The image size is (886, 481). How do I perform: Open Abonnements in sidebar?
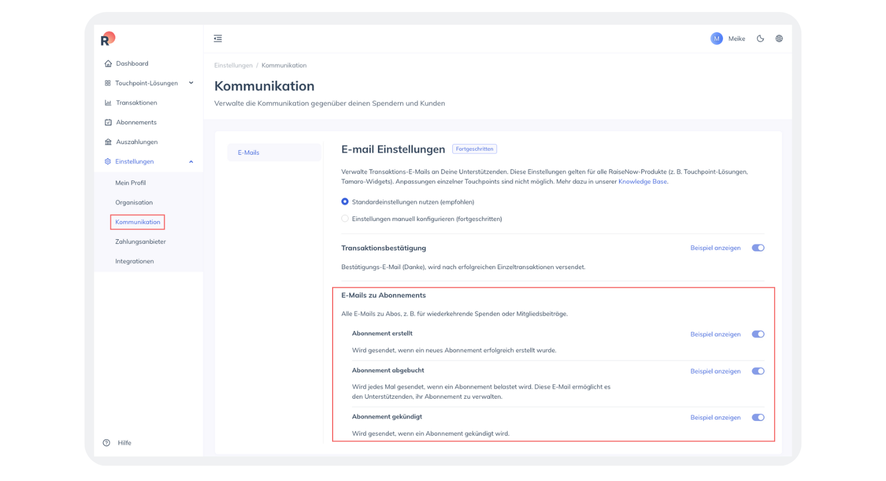[x=136, y=122]
